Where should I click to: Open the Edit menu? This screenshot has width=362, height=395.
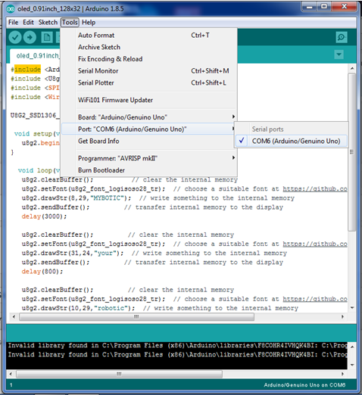[x=28, y=23]
